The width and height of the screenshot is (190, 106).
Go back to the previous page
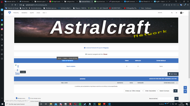6,5
